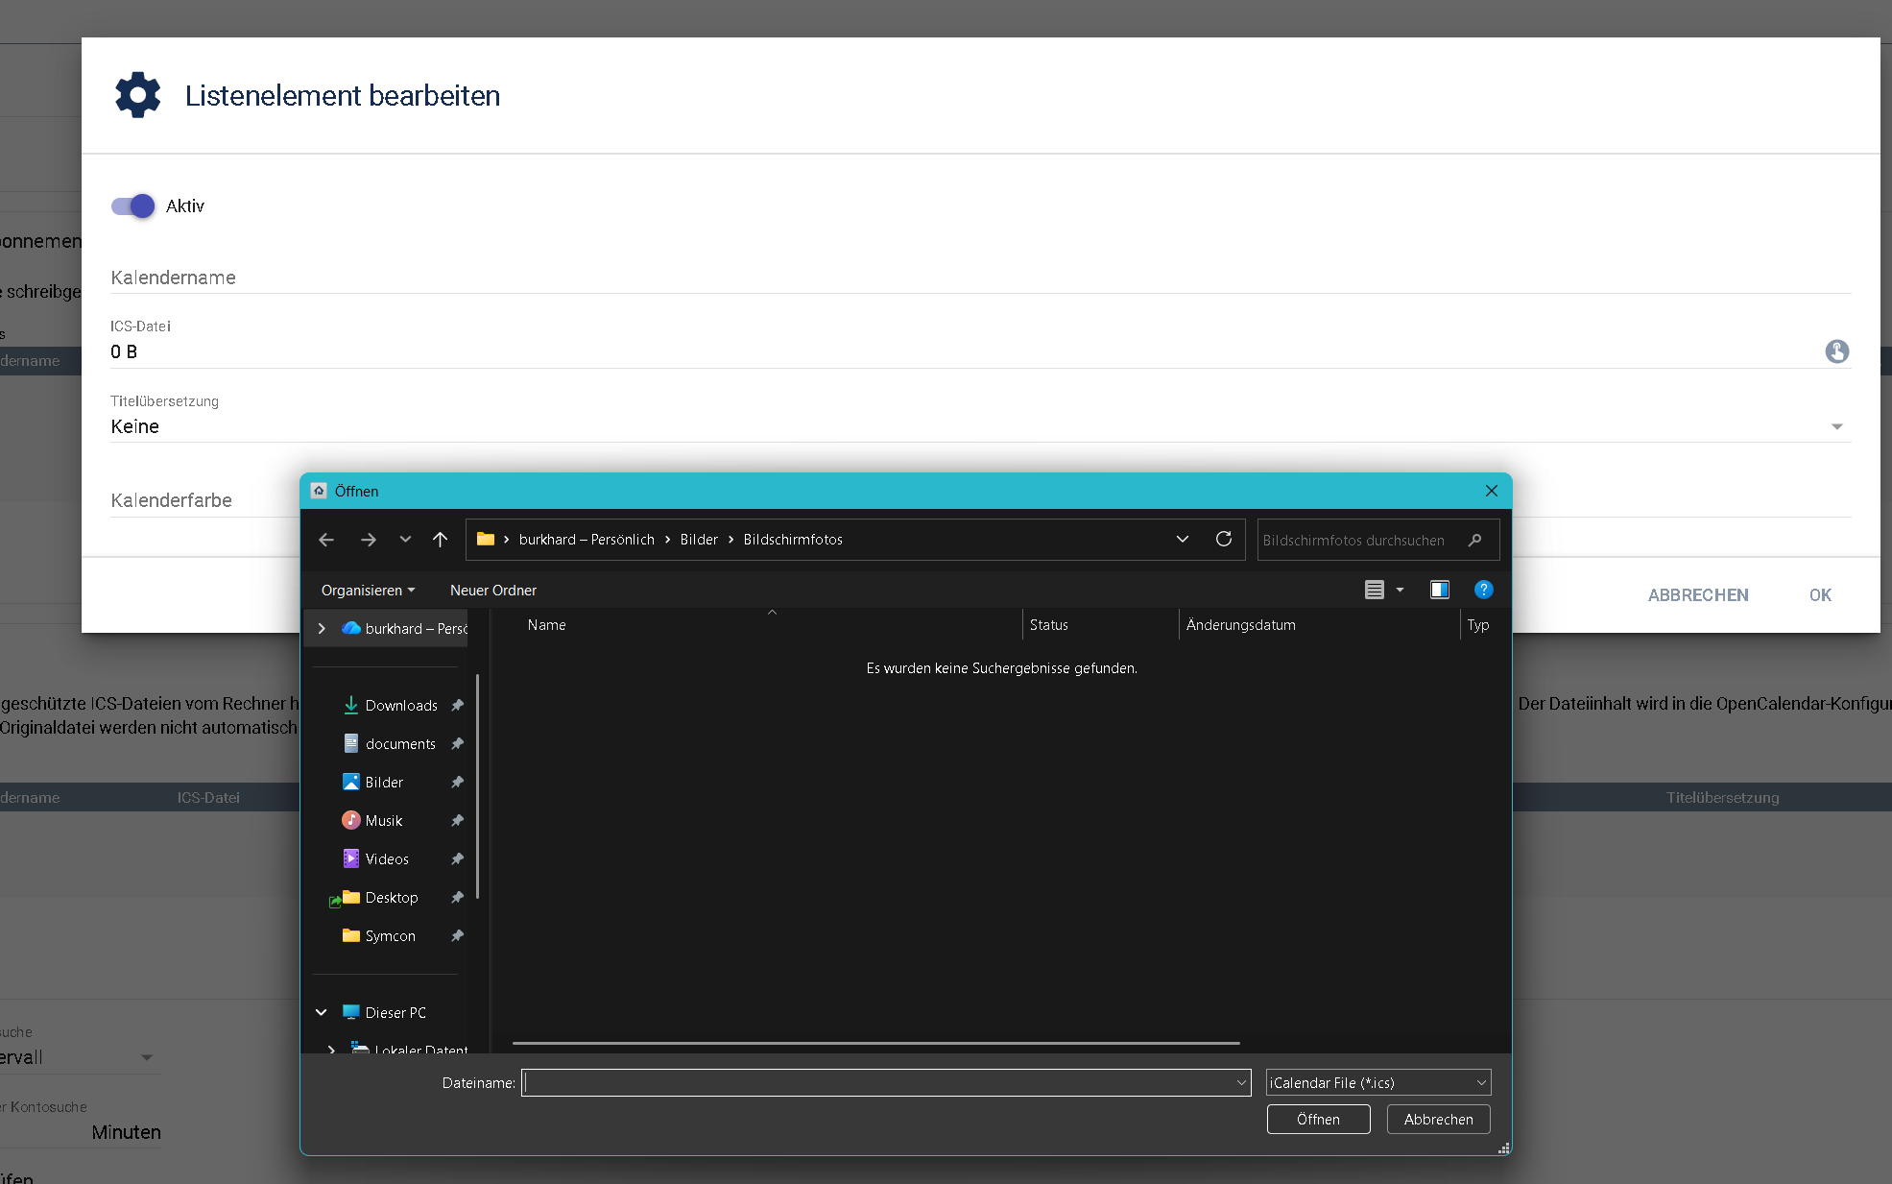Open the help icon
This screenshot has height=1184, width=1892.
[1484, 590]
